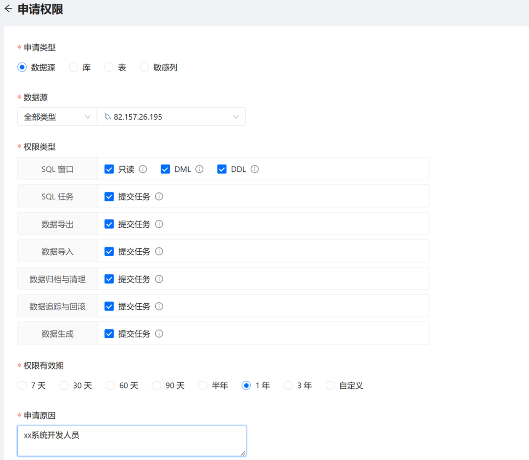
Task: Set permission validity to 30 天
Action: click(x=64, y=386)
